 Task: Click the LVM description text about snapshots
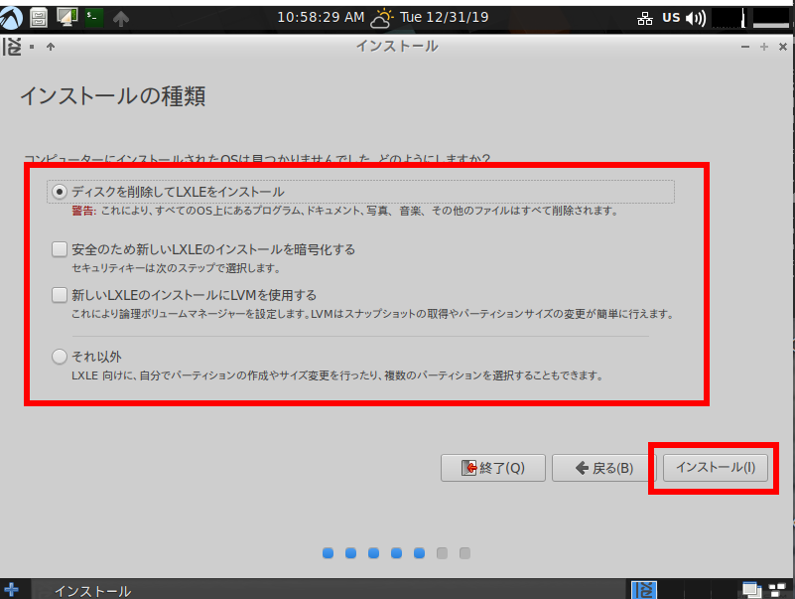pyautogui.click(x=372, y=314)
